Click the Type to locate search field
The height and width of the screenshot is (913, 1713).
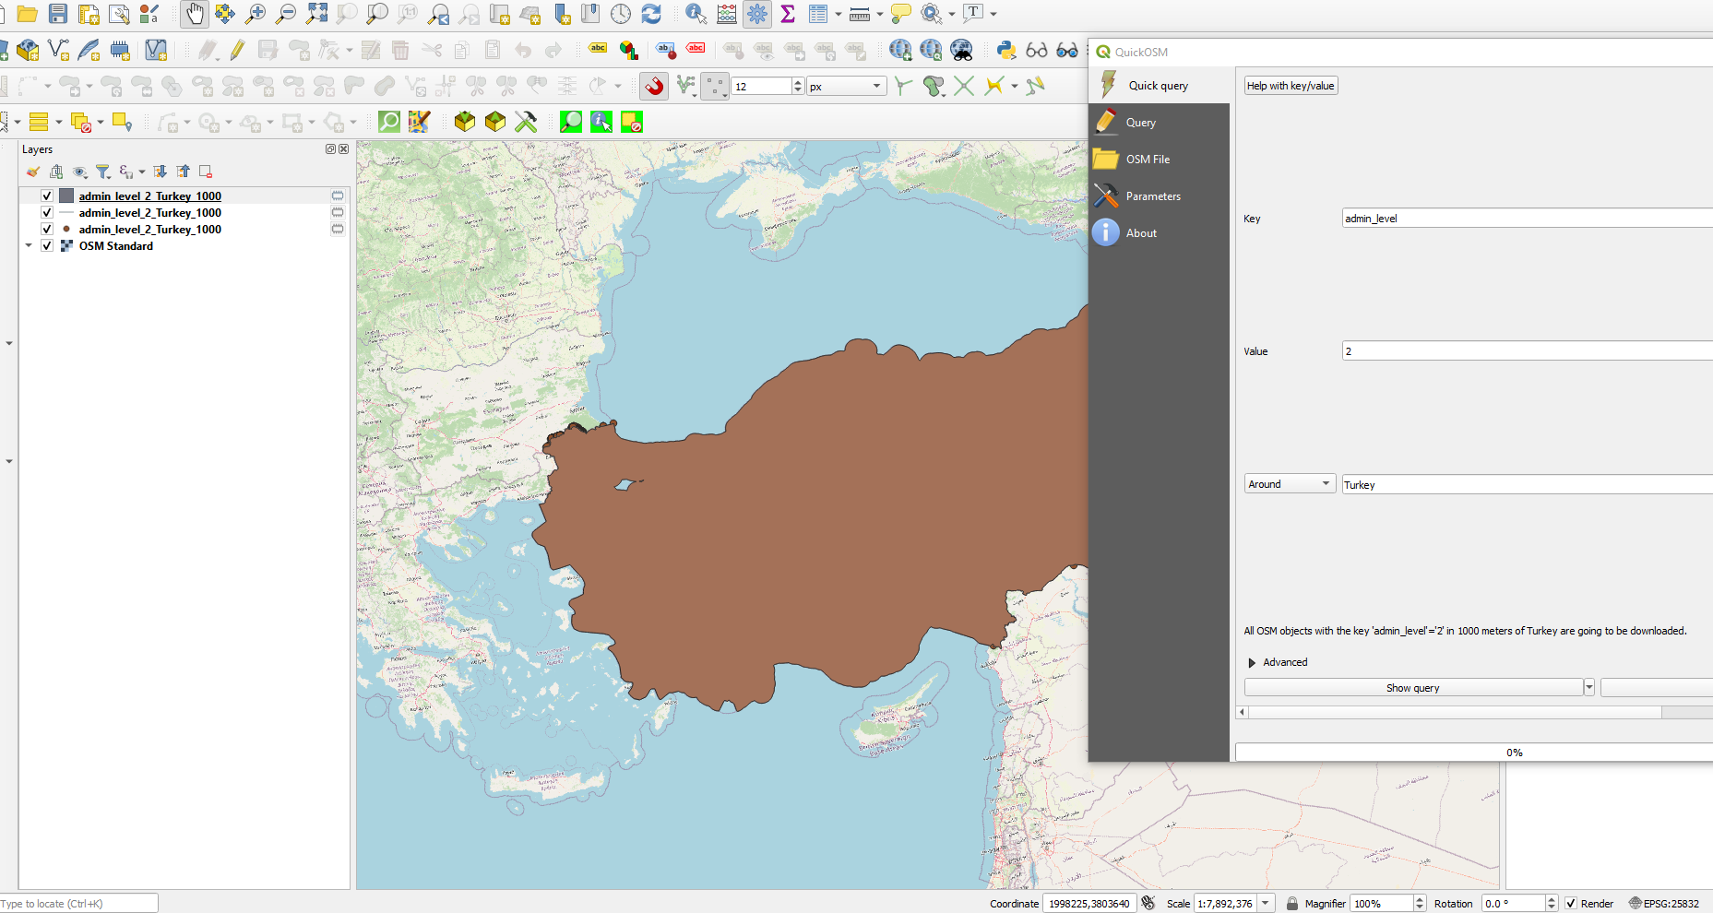tap(79, 904)
